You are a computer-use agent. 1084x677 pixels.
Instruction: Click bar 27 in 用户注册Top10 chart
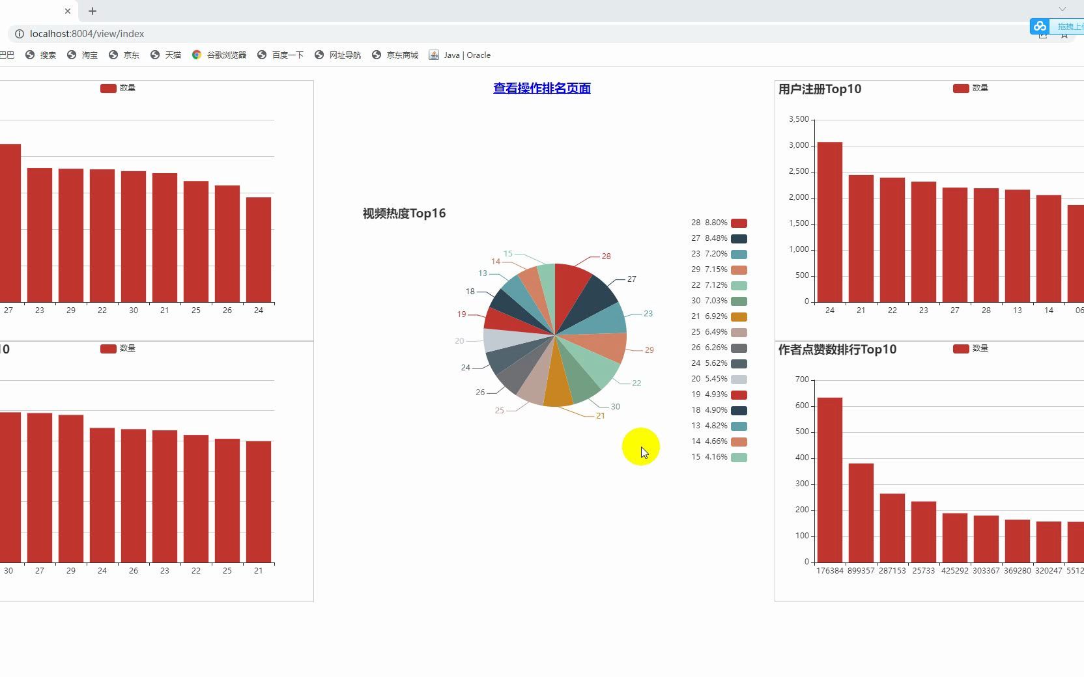[x=955, y=245]
